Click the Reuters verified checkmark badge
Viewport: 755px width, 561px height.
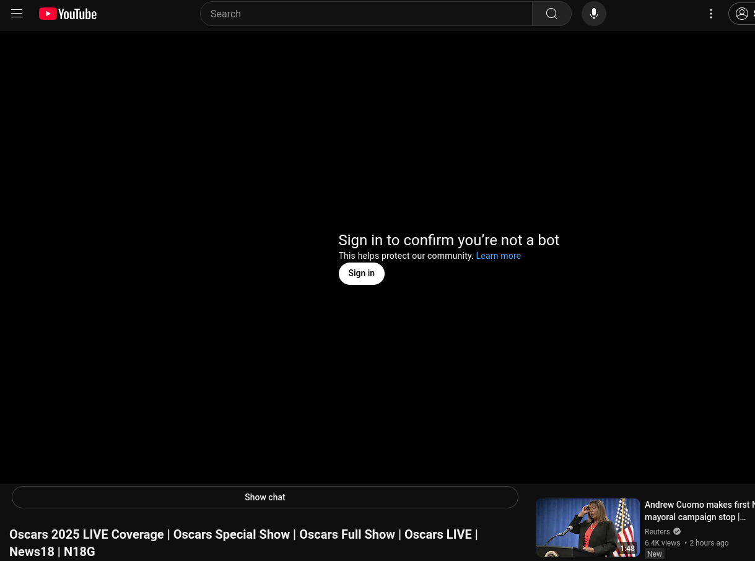coord(677,532)
